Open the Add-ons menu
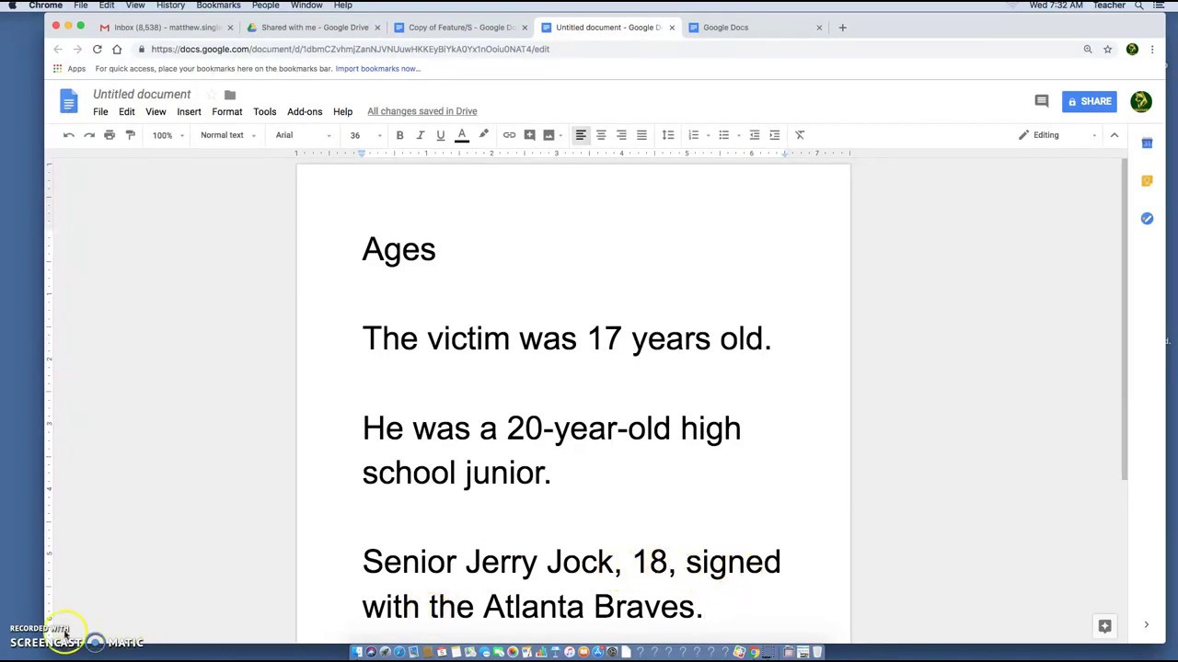 pyautogui.click(x=305, y=111)
